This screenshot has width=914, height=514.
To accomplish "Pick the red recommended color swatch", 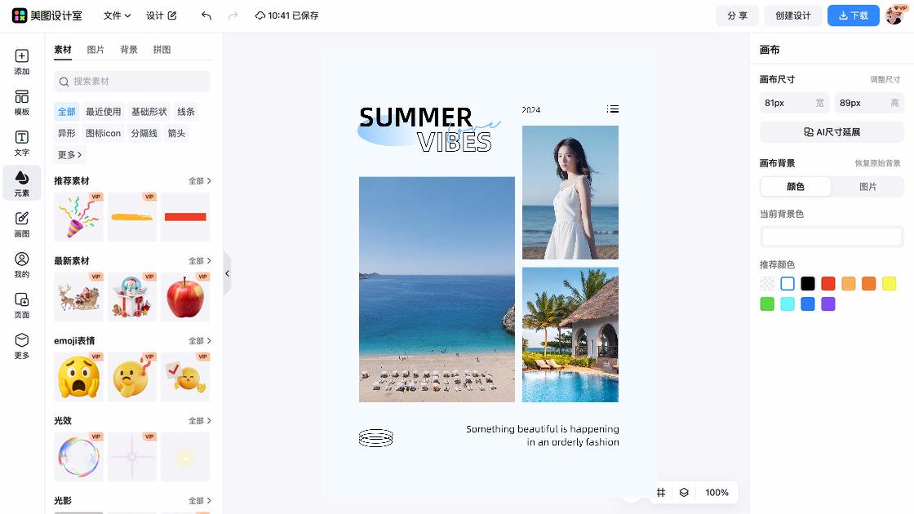I will coord(827,284).
